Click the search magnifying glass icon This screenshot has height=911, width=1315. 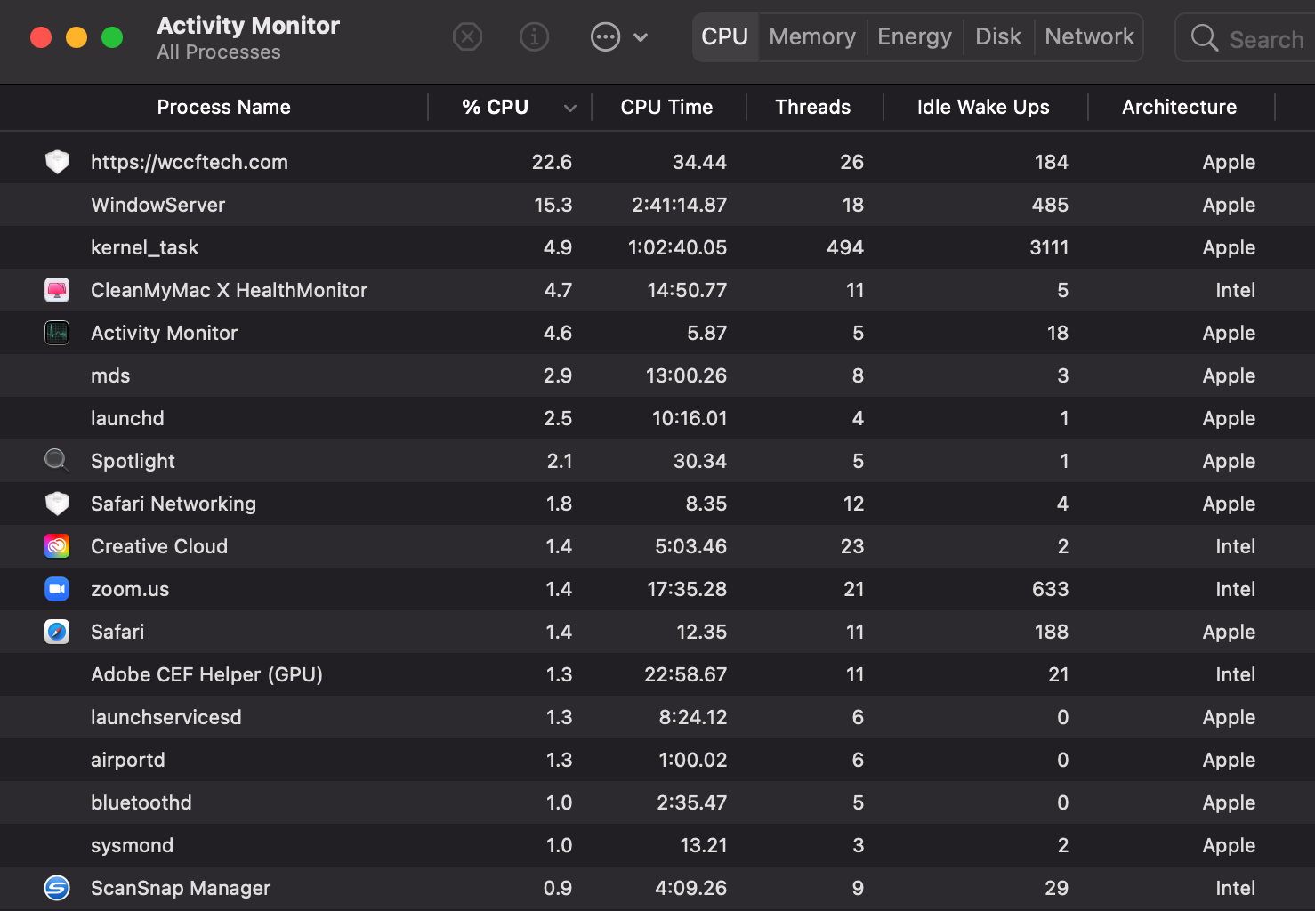click(x=1205, y=38)
